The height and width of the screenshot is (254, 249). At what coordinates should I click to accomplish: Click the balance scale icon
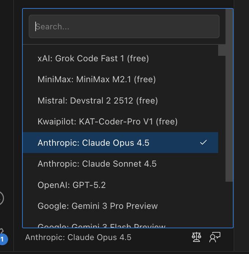pos(196,237)
